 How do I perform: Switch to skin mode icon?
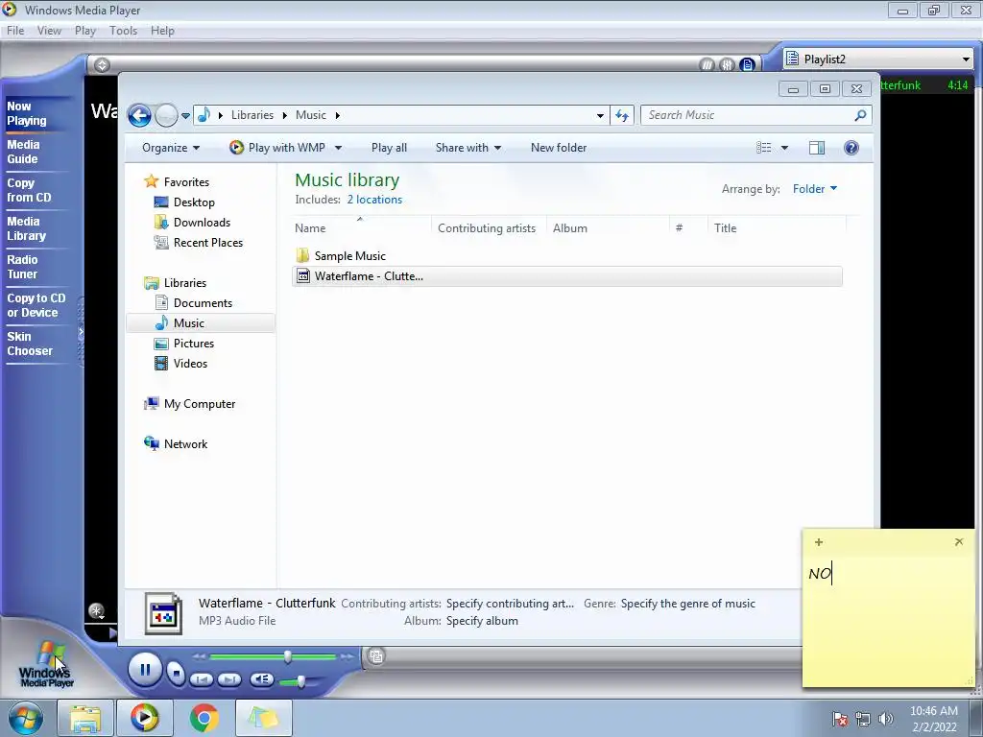click(x=376, y=656)
